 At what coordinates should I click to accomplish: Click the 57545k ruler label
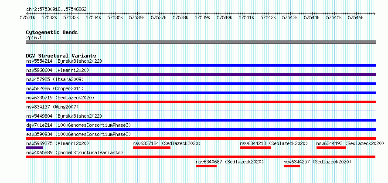point(334,17)
